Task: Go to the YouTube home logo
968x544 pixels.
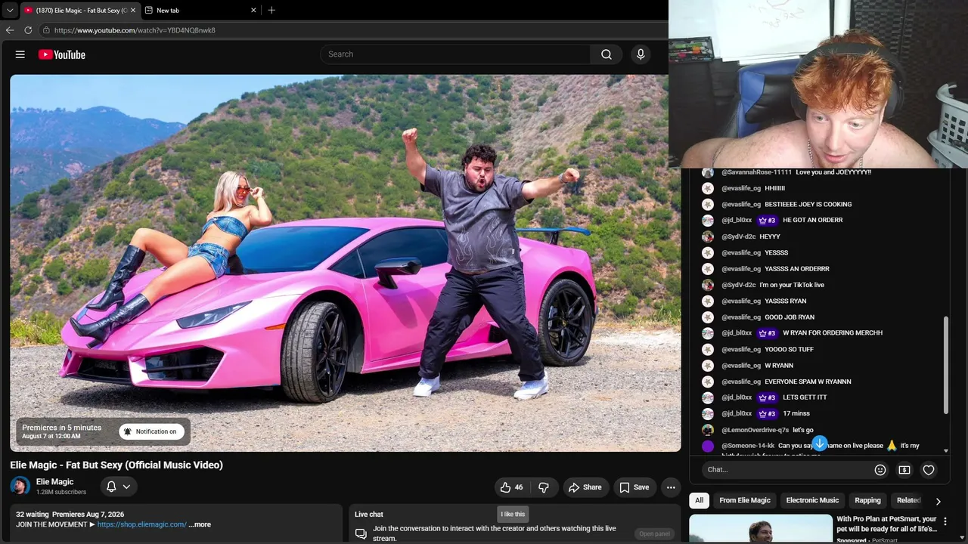Action: point(62,54)
